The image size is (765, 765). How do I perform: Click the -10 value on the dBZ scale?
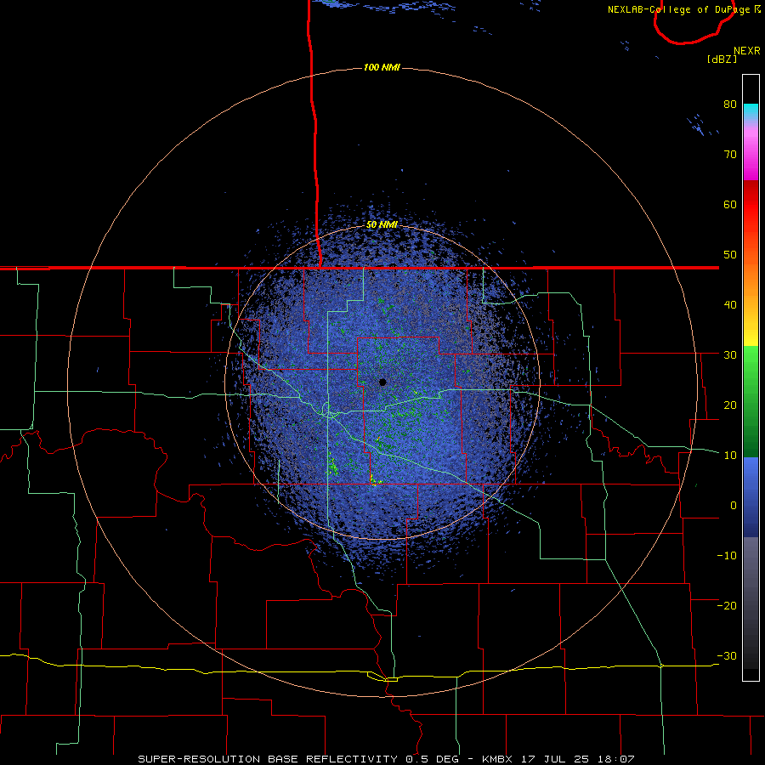click(x=727, y=556)
